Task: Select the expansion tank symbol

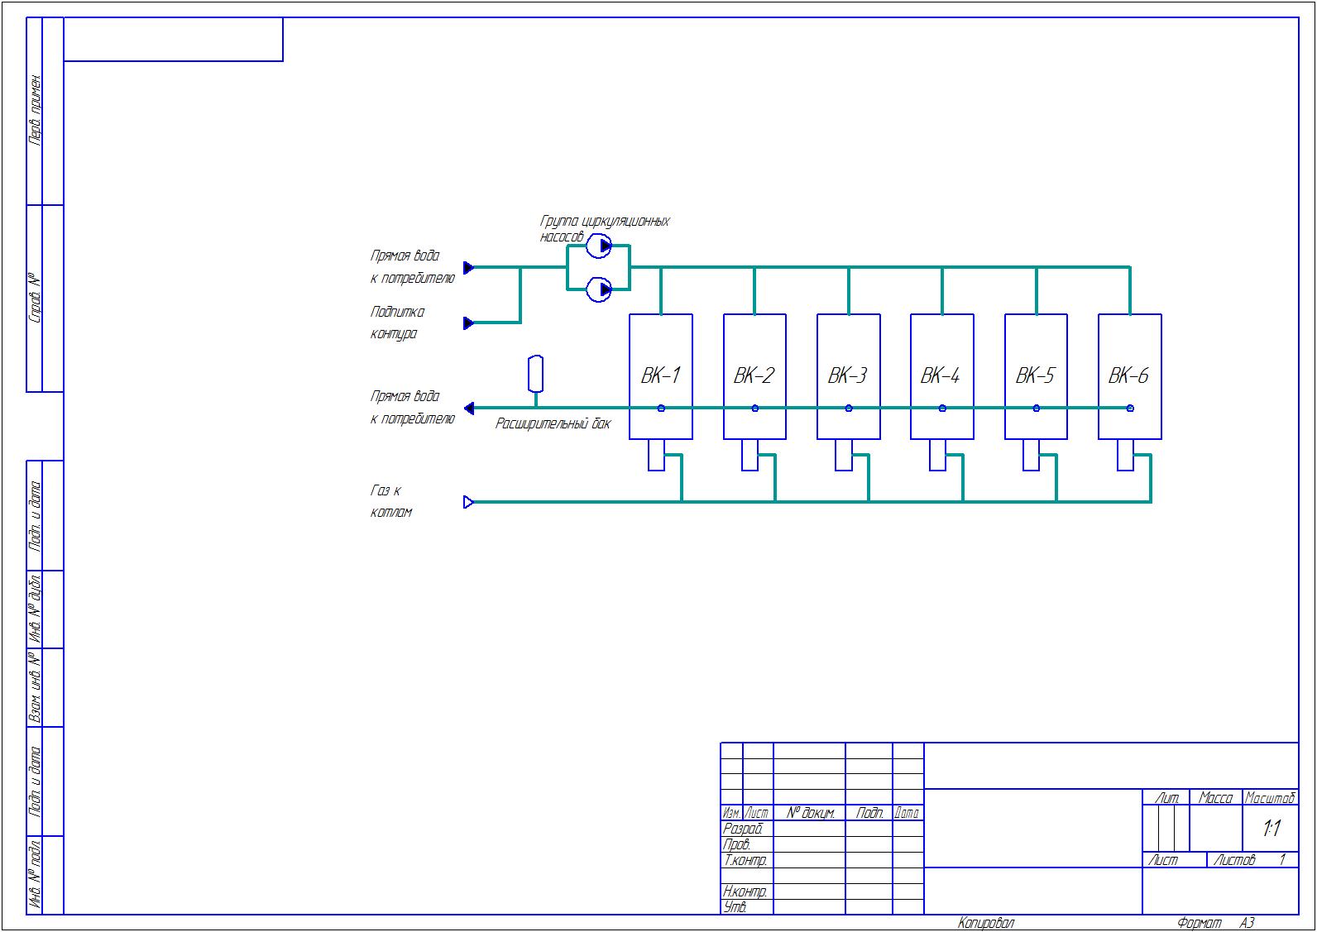Action: tap(535, 374)
